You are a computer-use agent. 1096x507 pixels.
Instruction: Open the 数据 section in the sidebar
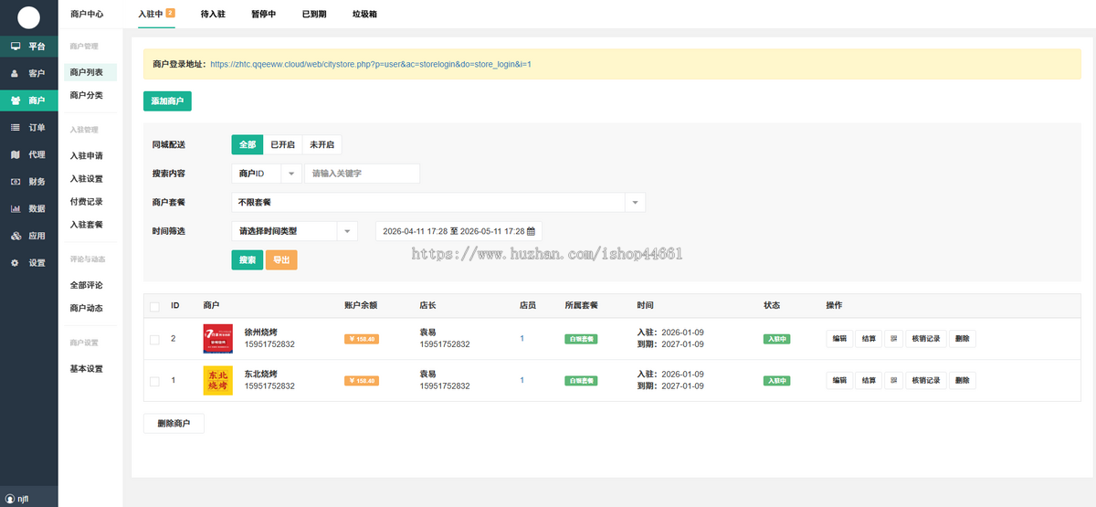click(29, 208)
